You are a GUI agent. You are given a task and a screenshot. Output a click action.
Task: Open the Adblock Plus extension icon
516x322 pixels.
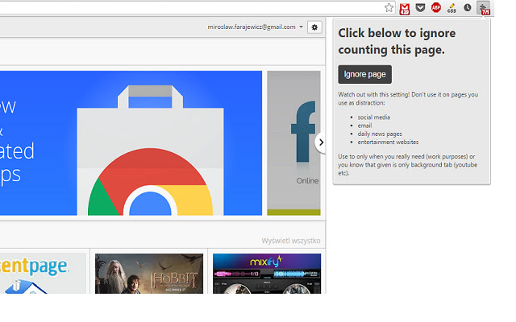pyautogui.click(x=436, y=7)
